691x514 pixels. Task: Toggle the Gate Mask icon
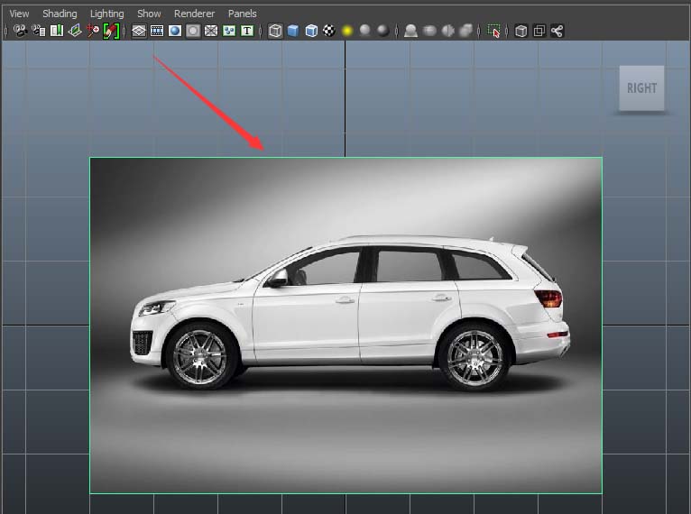click(192, 31)
